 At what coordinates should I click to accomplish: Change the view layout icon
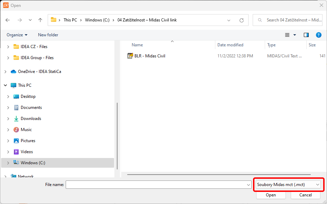tap(287, 35)
